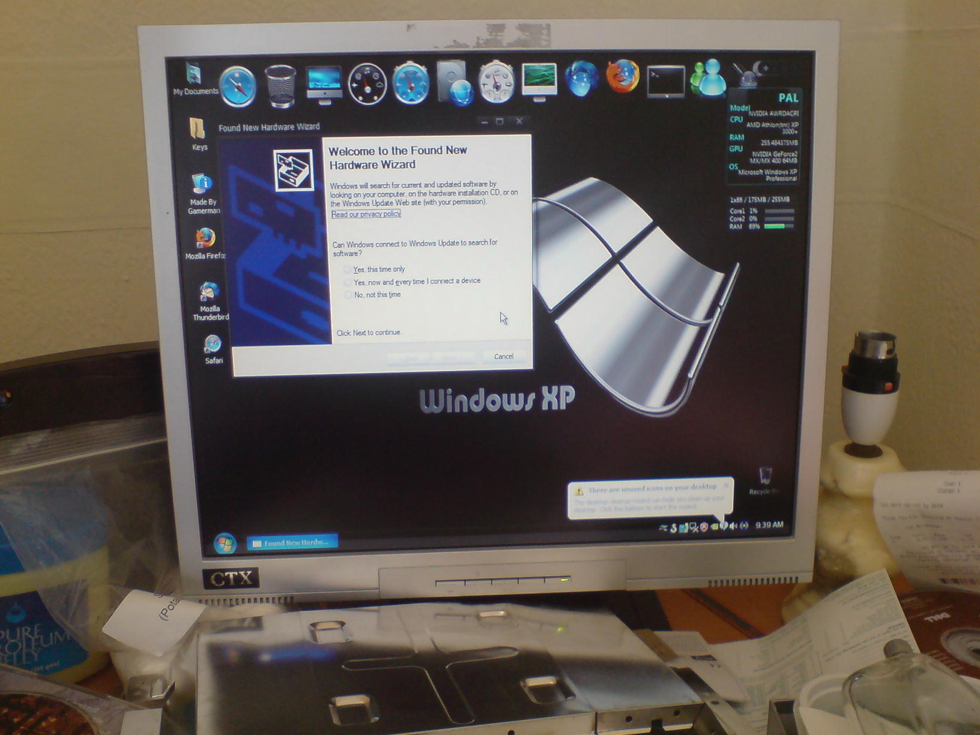980x735 pixels.
Task: Click the blue gauge dock icon
Action: pyautogui.click(x=411, y=83)
